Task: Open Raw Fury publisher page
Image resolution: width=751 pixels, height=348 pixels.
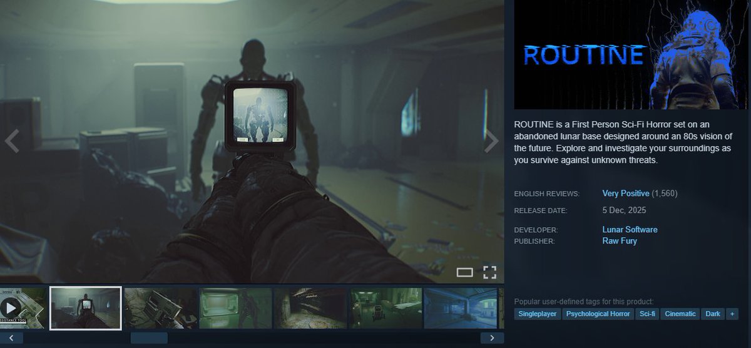Action: pyautogui.click(x=620, y=241)
